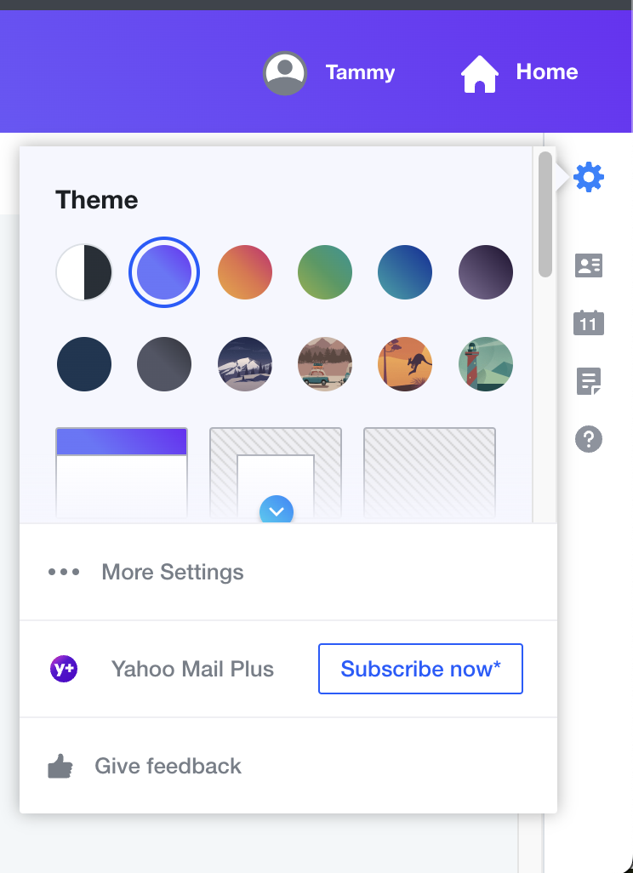Viewport: 633px width, 873px height.
Task: Click the Yahoo Mail Plus y+ logo
Action: [x=64, y=669]
